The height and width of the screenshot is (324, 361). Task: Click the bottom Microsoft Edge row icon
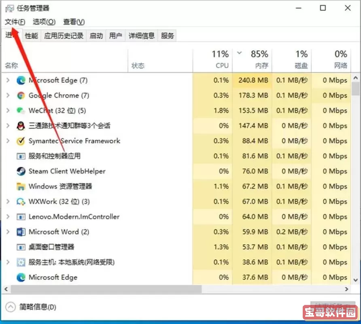[x=21, y=277]
